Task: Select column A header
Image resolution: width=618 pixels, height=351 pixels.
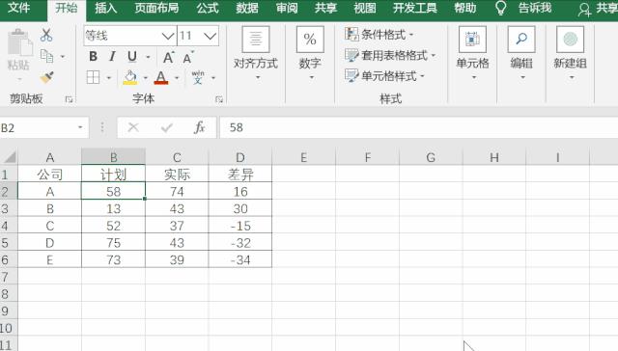Action: pos(49,157)
